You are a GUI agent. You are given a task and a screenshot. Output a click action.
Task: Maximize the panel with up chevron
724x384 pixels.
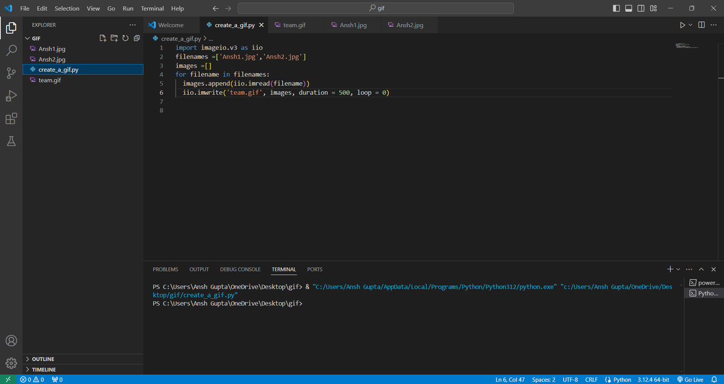(x=702, y=269)
